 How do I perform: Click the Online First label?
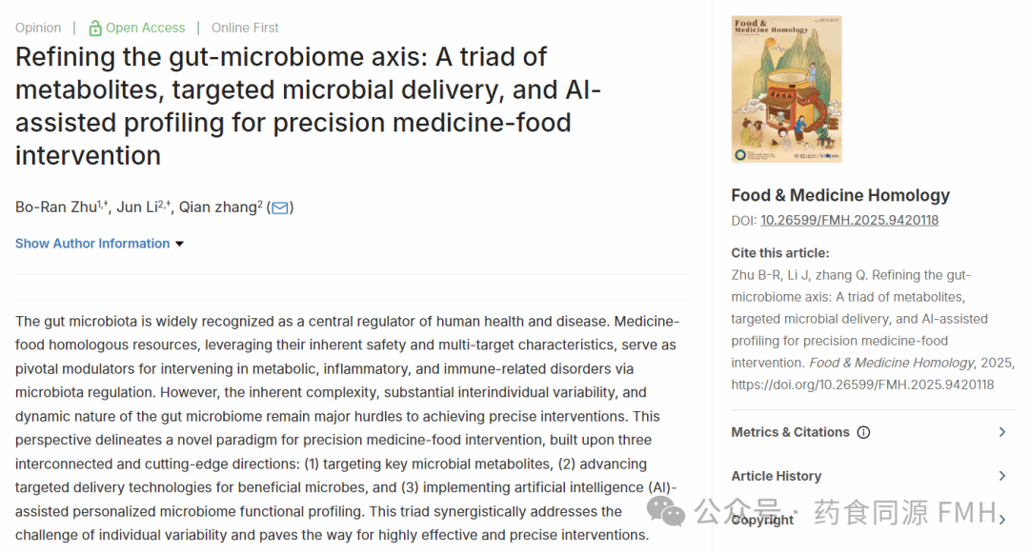click(245, 29)
